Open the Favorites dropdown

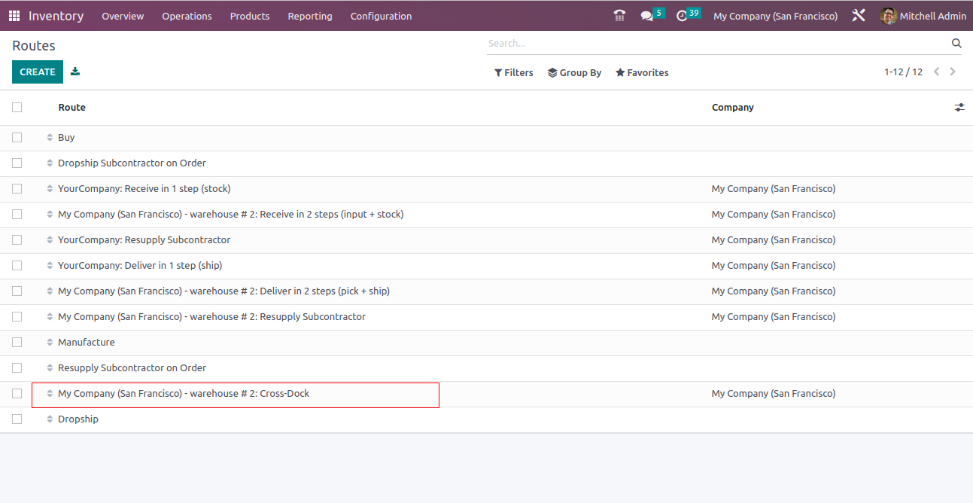[x=642, y=73]
